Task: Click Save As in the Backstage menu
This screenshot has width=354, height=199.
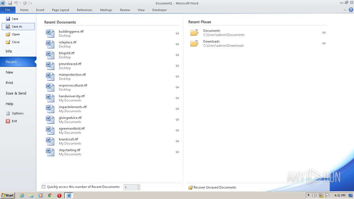Action: pos(18,27)
